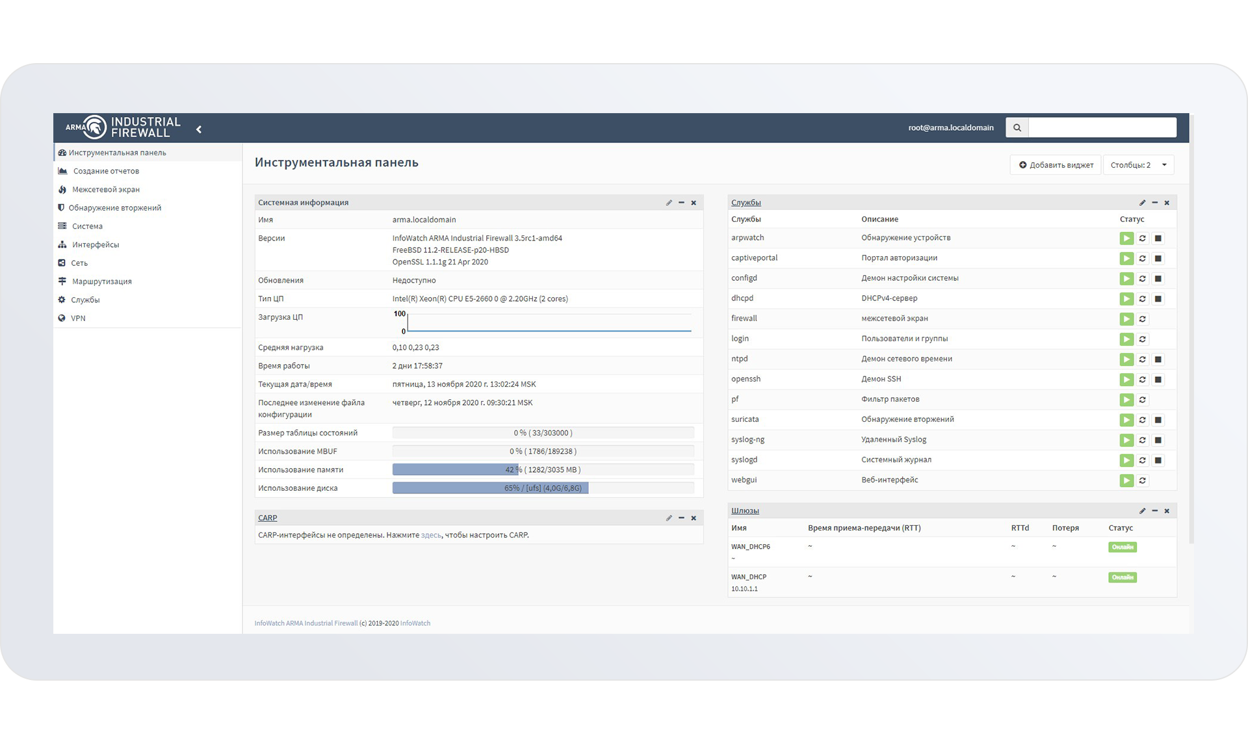Expand Межсетевой экран menu
Viewport: 1248px width, 745px height.
tap(105, 190)
